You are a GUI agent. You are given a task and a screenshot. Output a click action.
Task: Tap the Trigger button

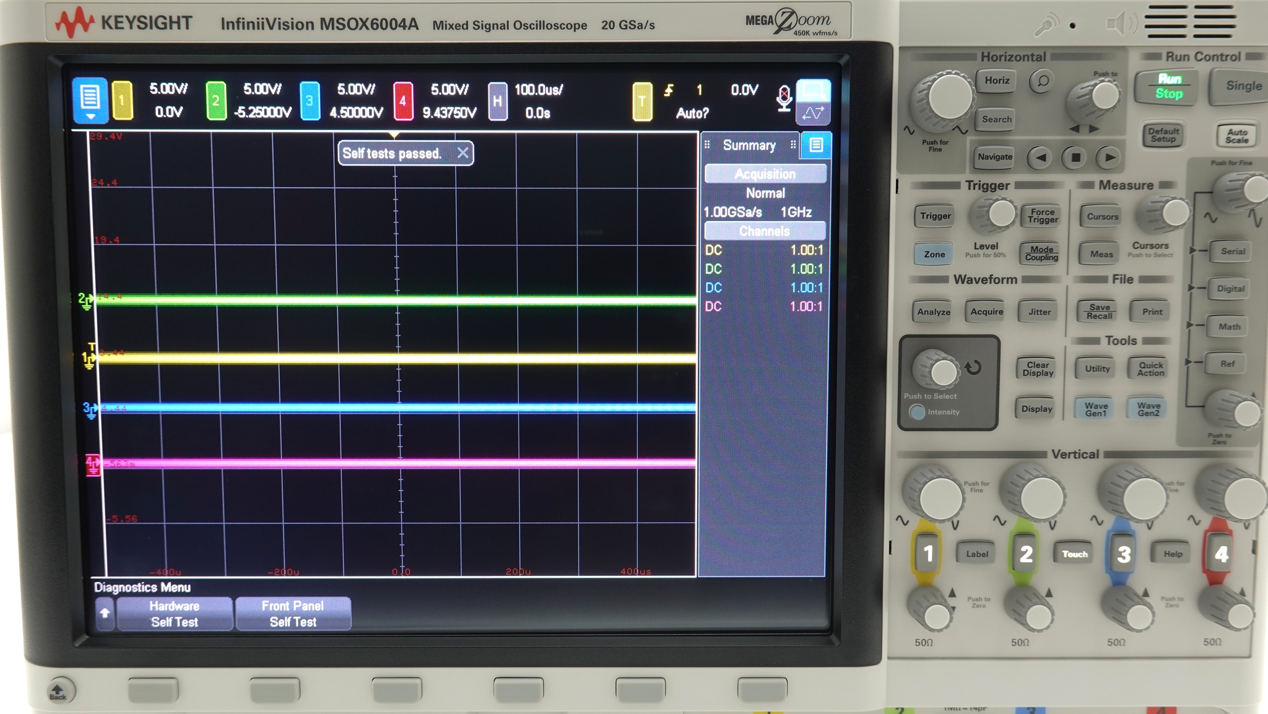pos(935,216)
